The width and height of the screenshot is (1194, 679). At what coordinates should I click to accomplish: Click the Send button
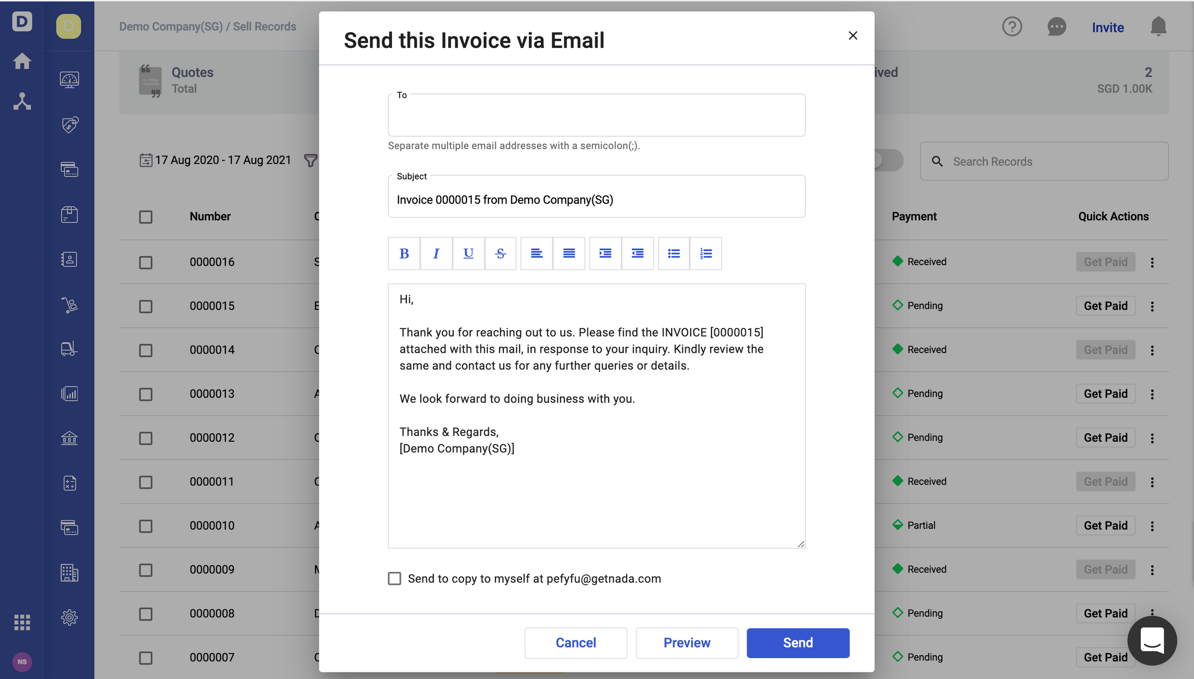[797, 643]
